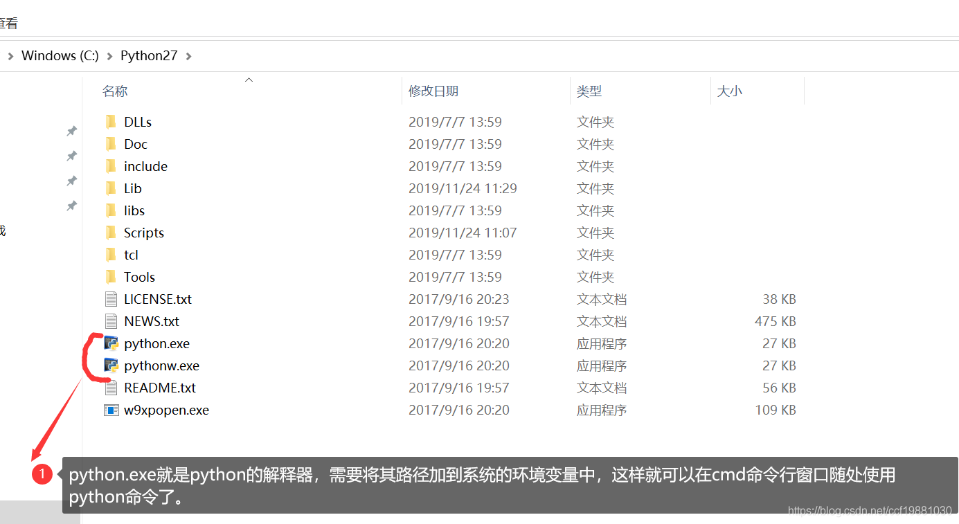Open the DLLs folder icon
This screenshot has width=959, height=524.
112,121
